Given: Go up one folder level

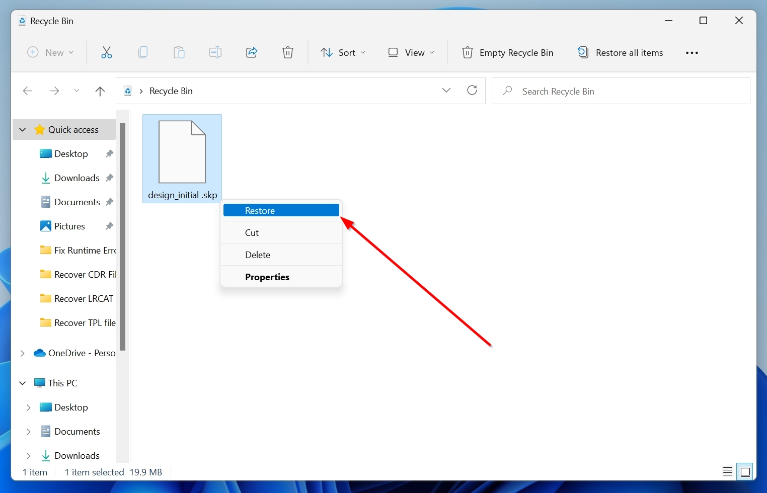Looking at the screenshot, I should tap(100, 91).
